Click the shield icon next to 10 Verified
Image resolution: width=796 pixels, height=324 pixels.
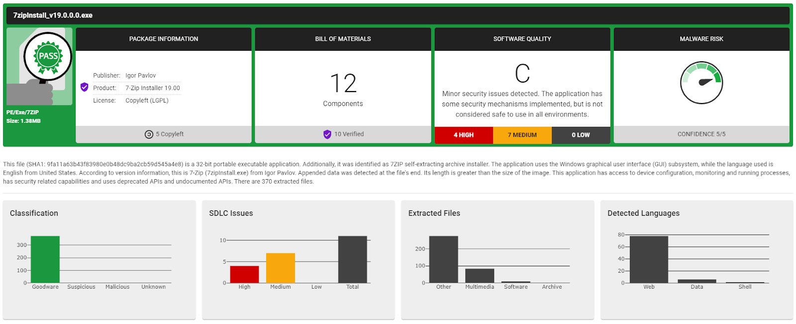point(327,134)
